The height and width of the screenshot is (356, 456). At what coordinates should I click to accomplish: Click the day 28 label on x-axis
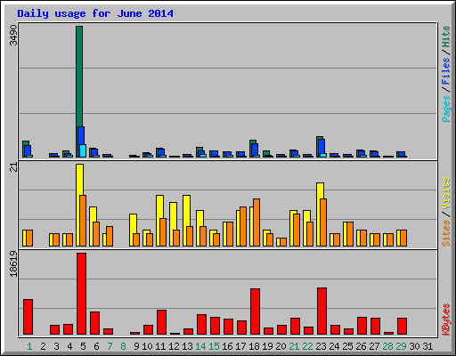coord(387,346)
